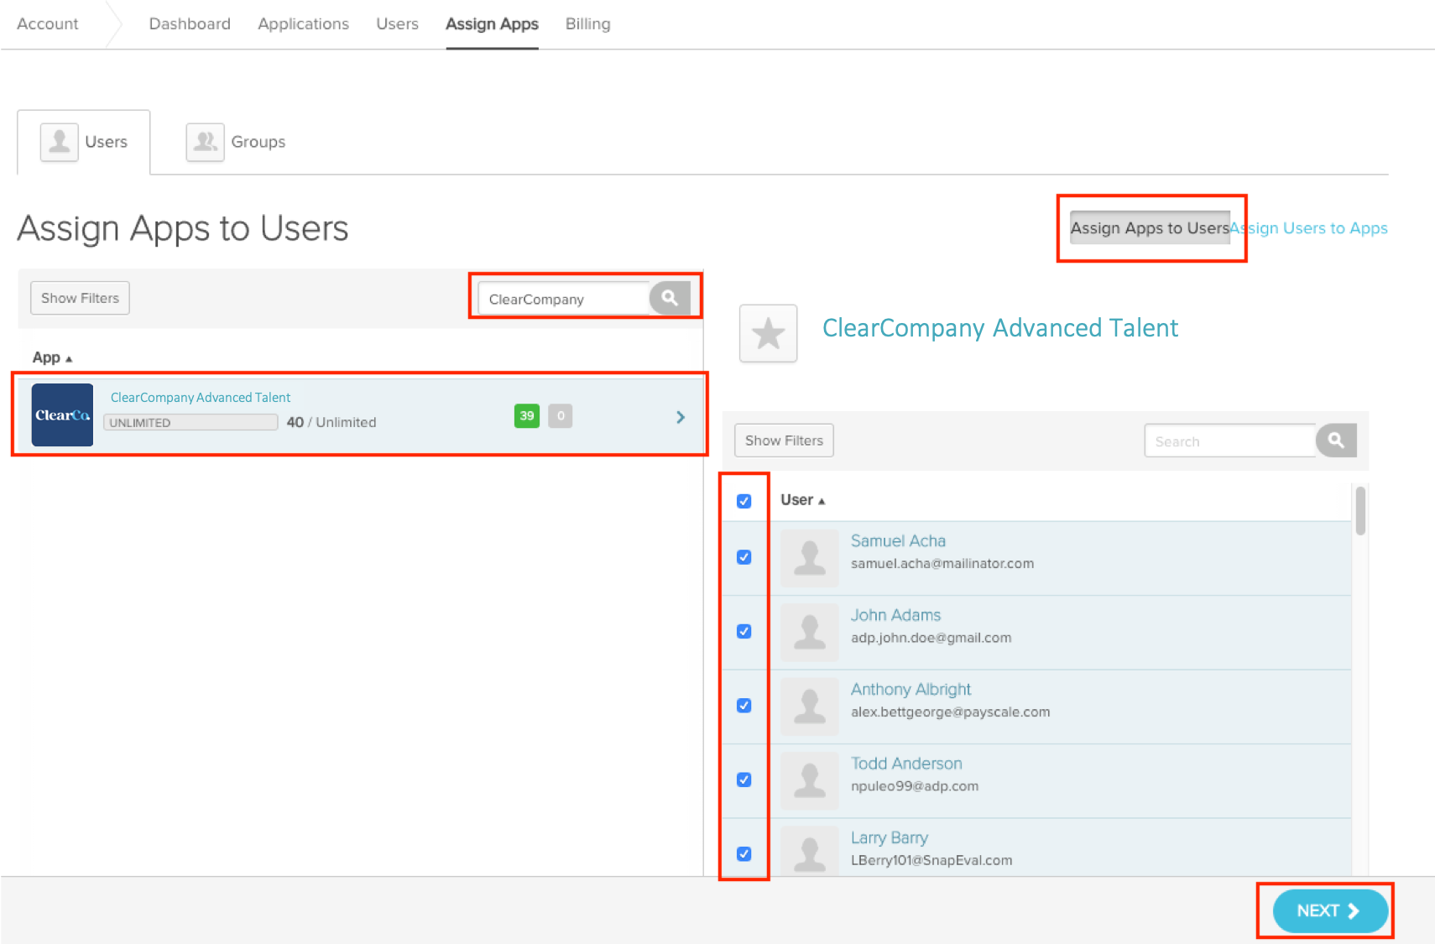1435x944 pixels.
Task: Open the ClearCompany Advanced Talent app link
Action: (x=201, y=397)
